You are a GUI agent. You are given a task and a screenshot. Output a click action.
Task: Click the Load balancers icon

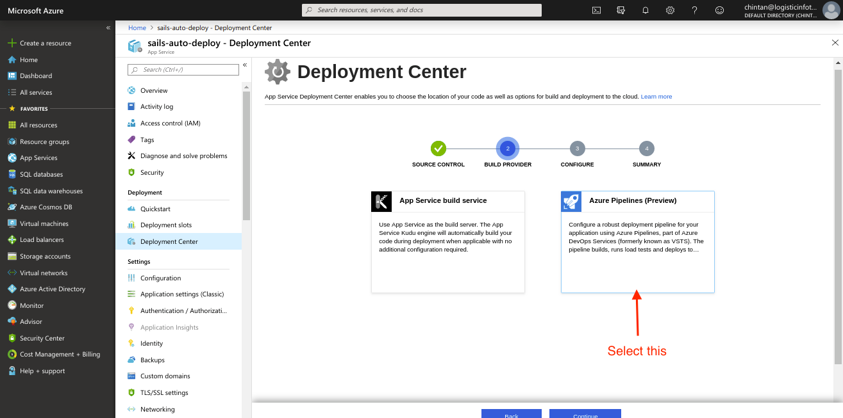(12, 239)
